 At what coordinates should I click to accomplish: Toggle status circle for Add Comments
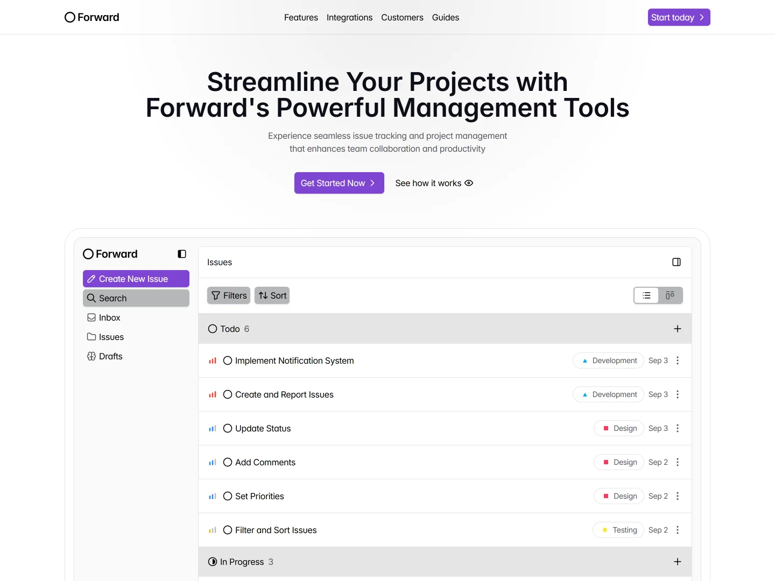[x=228, y=462]
